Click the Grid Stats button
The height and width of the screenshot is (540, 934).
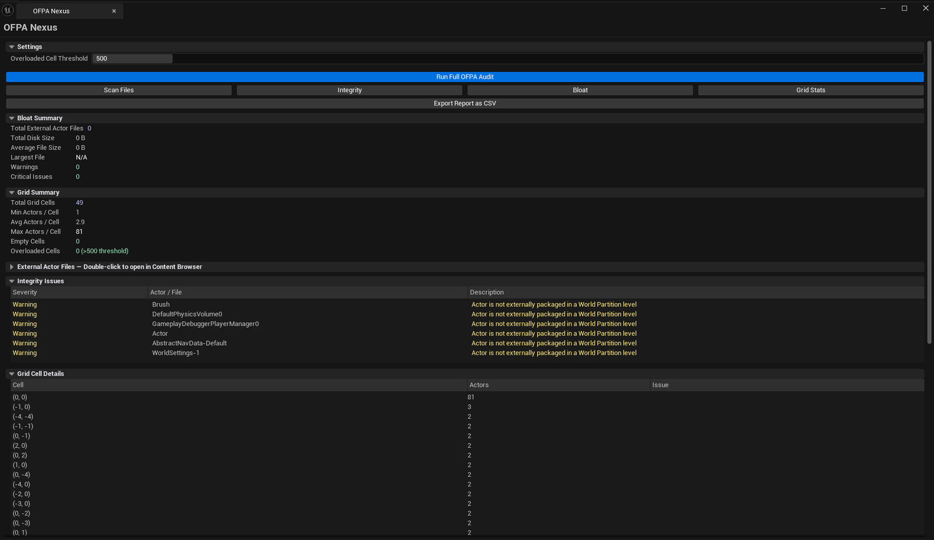[x=810, y=90]
